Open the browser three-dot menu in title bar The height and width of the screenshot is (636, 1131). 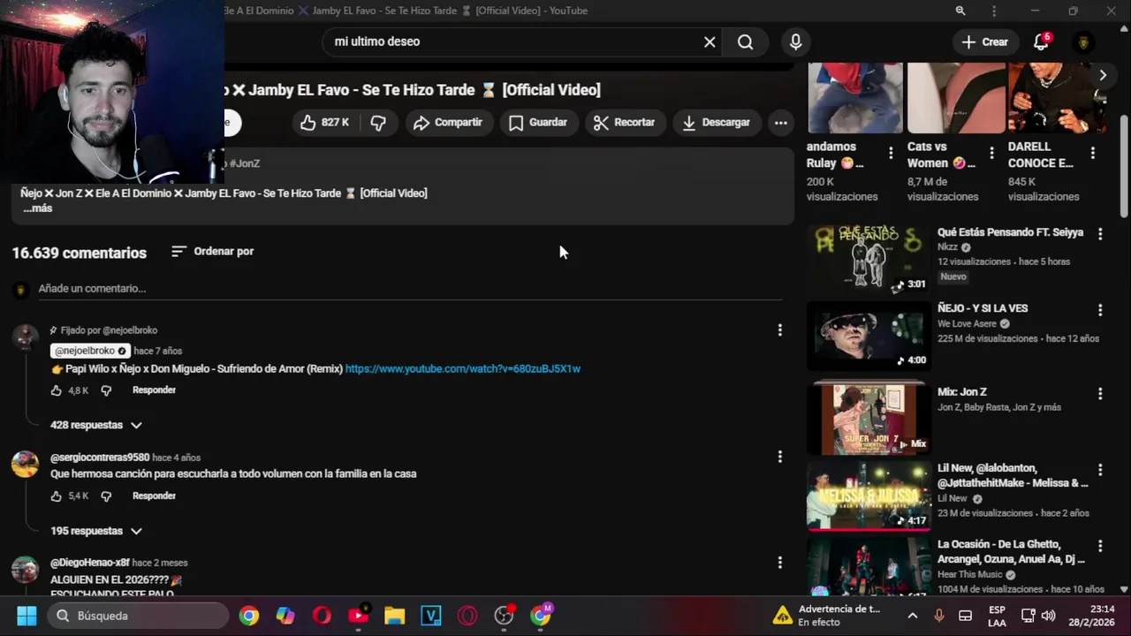pyautogui.click(x=994, y=11)
